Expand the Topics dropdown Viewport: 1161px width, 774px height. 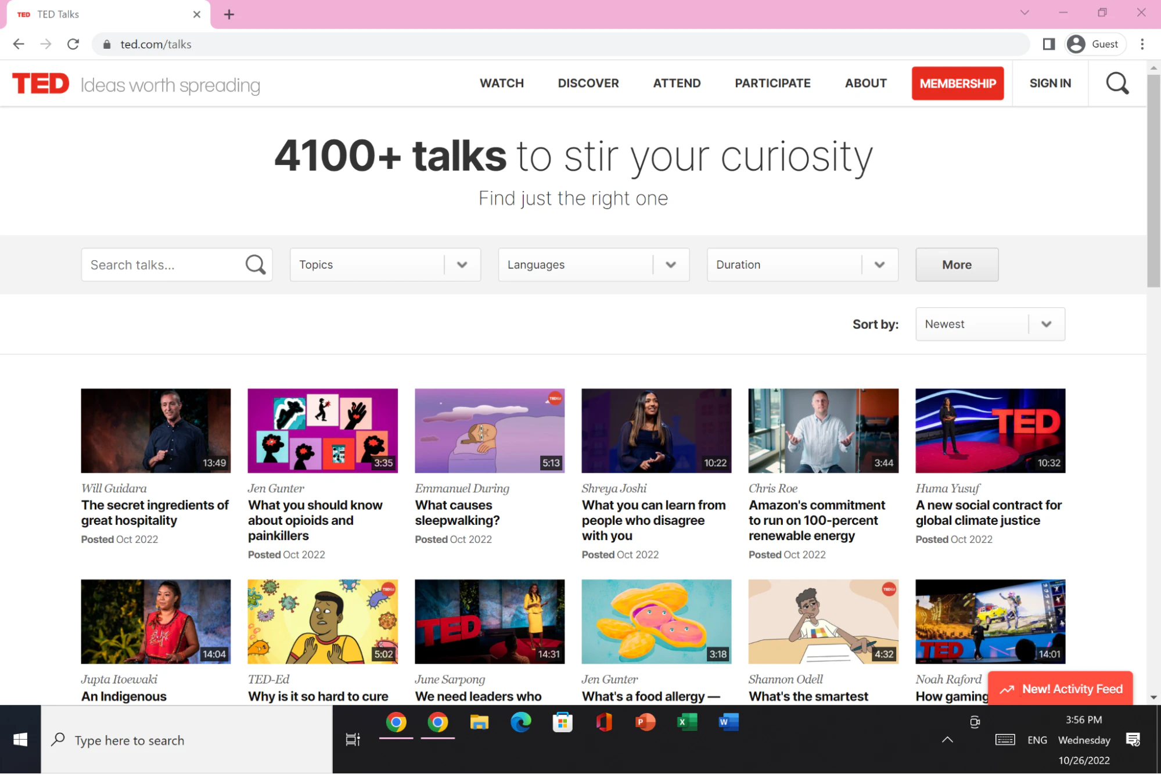(385, 265)
